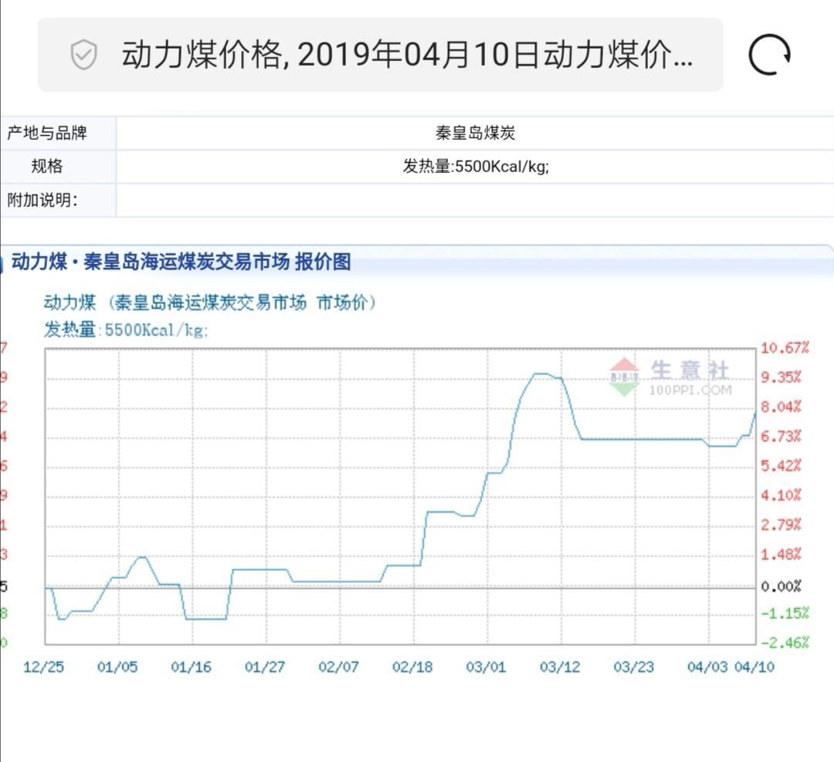
Task: Tap the chart subtitle 发热量:5500Kcal/kg;
Action: [126, 330]
